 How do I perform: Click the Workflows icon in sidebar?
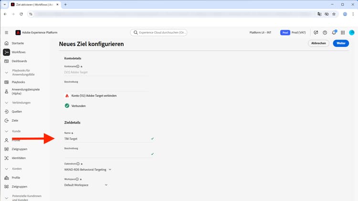(x=6, y=52)
